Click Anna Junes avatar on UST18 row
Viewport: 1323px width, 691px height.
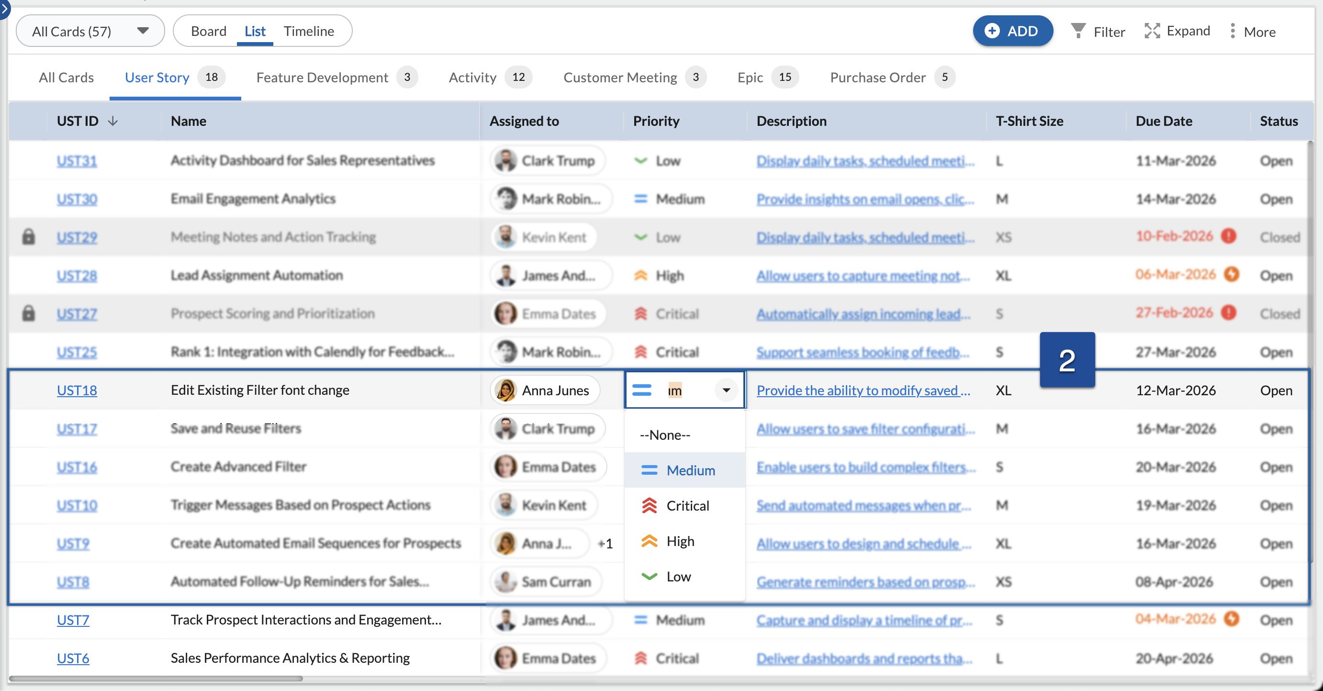(506, 390)
